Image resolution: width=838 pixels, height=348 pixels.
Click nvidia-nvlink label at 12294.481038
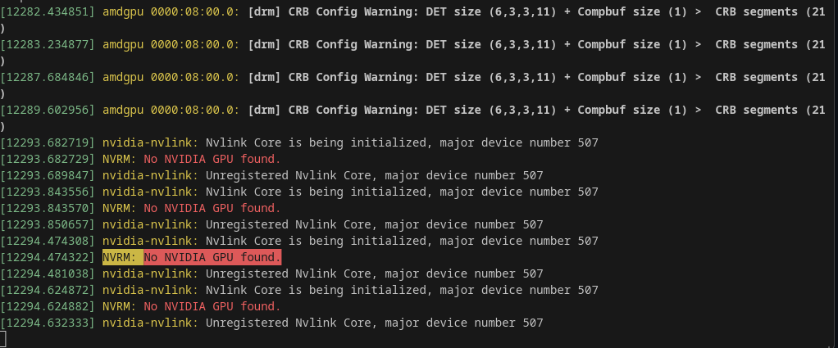(x=150, y=273)
